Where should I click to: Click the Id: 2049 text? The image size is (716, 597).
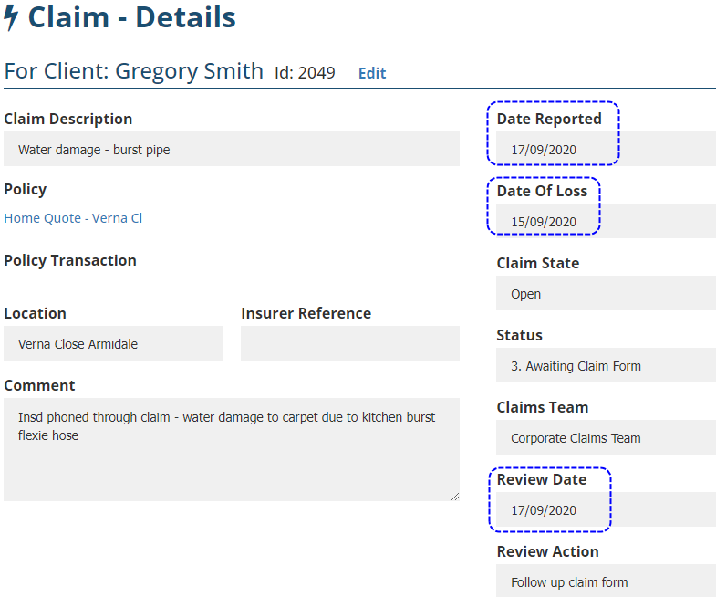305,73
